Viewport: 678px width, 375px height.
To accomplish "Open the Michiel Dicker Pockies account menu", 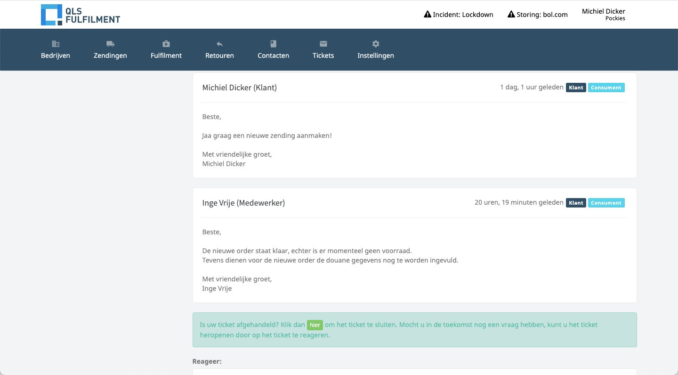I will coord(603,15).
